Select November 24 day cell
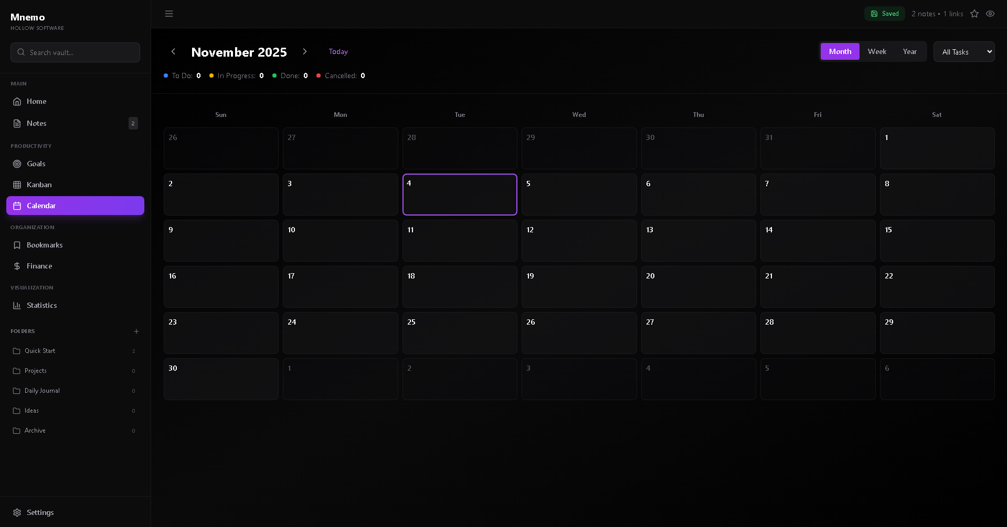The height and width of the screenshot is (527, 1007). point(341,333)
